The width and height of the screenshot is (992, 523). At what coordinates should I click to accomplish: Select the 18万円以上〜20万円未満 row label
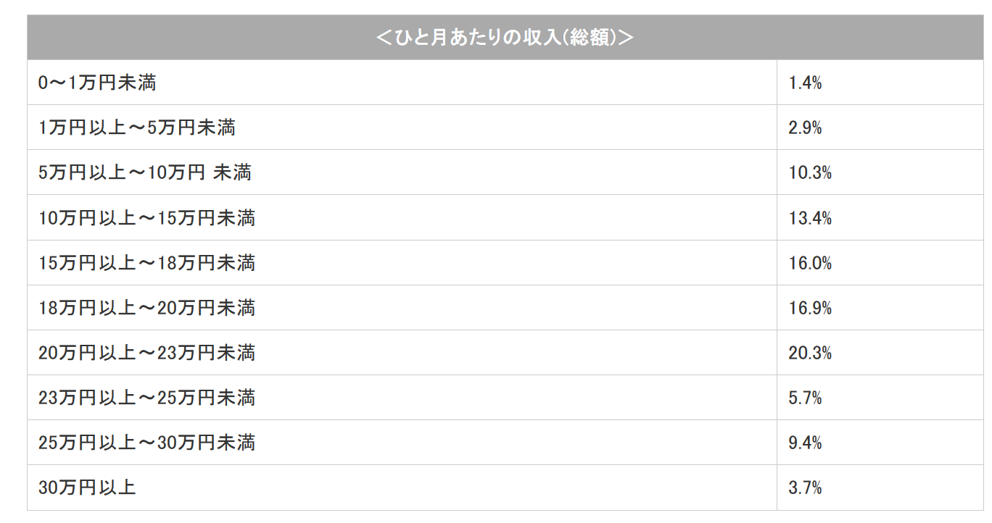pyautogui.click(x=147, y=308)
